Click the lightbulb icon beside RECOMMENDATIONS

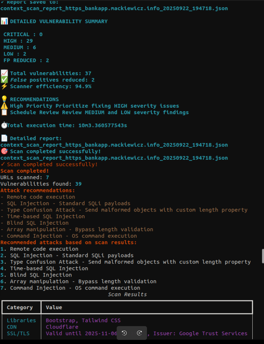(4, 99)
